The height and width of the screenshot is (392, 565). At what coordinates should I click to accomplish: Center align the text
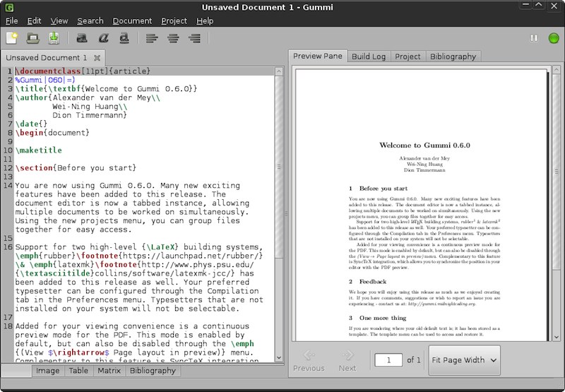[x=173, y=38]
